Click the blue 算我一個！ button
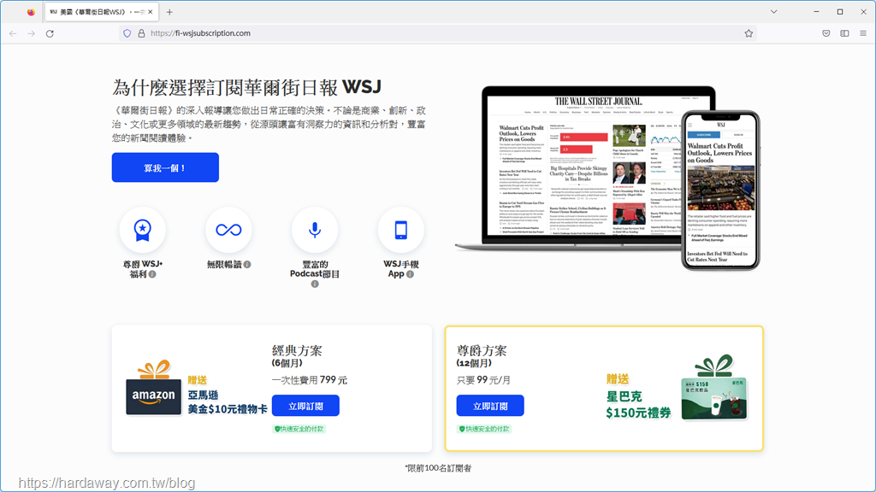 point(165,167)
